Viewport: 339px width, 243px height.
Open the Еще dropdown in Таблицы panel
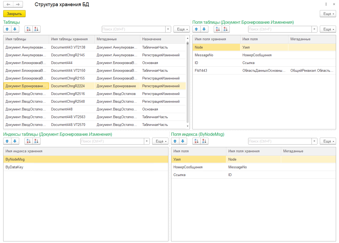tap(181, 29)
